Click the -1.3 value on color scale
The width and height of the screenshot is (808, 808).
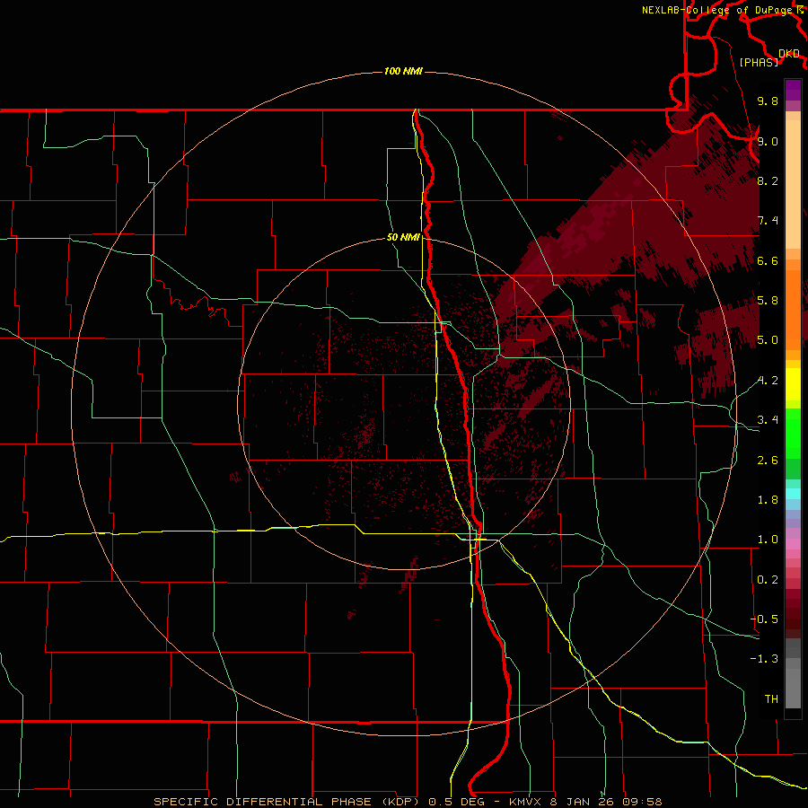[x=765, y=659]
